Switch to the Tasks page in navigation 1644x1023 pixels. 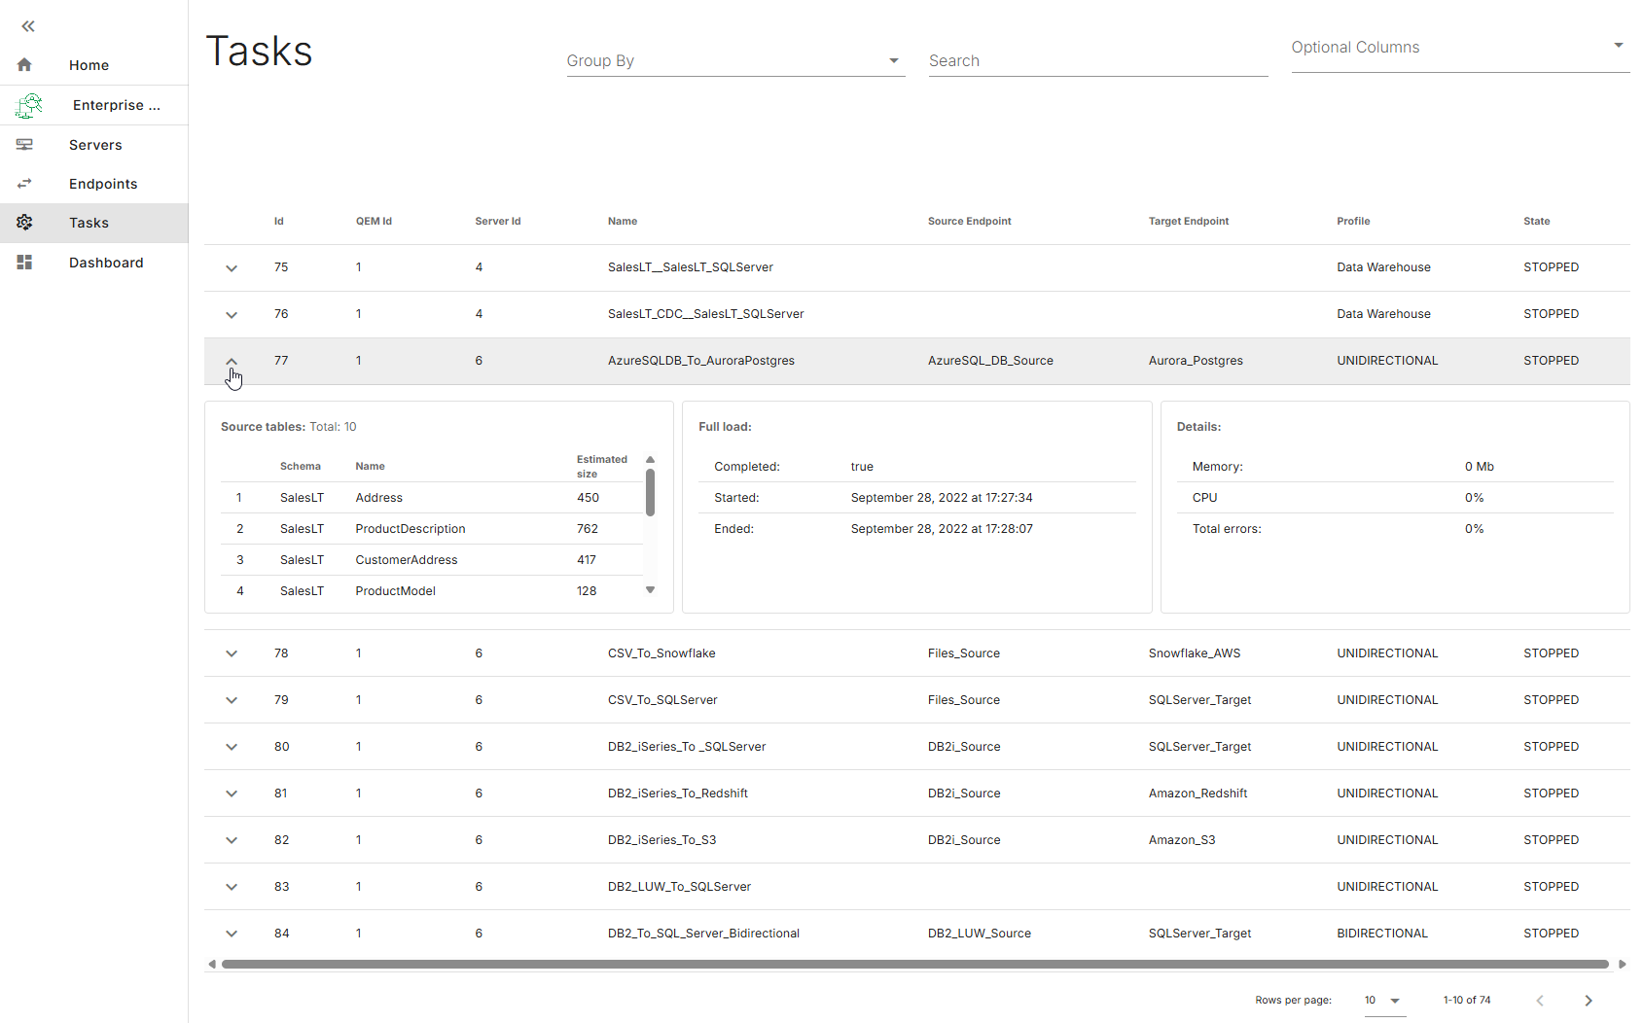(89, 223)
